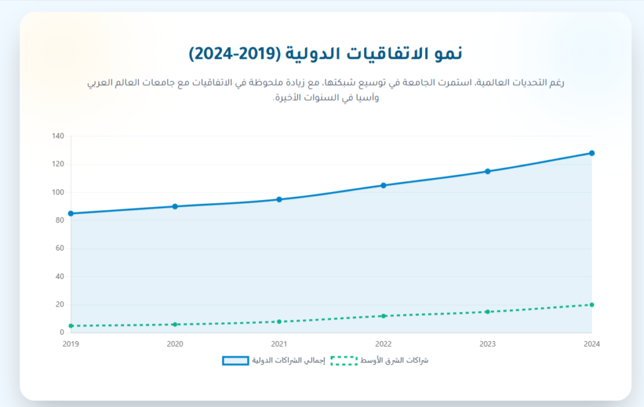Image resolution: width=644 pixels, height=407 pixels.
Task: Click the blue 2024 data point at 128
Action: click(592, 153)
